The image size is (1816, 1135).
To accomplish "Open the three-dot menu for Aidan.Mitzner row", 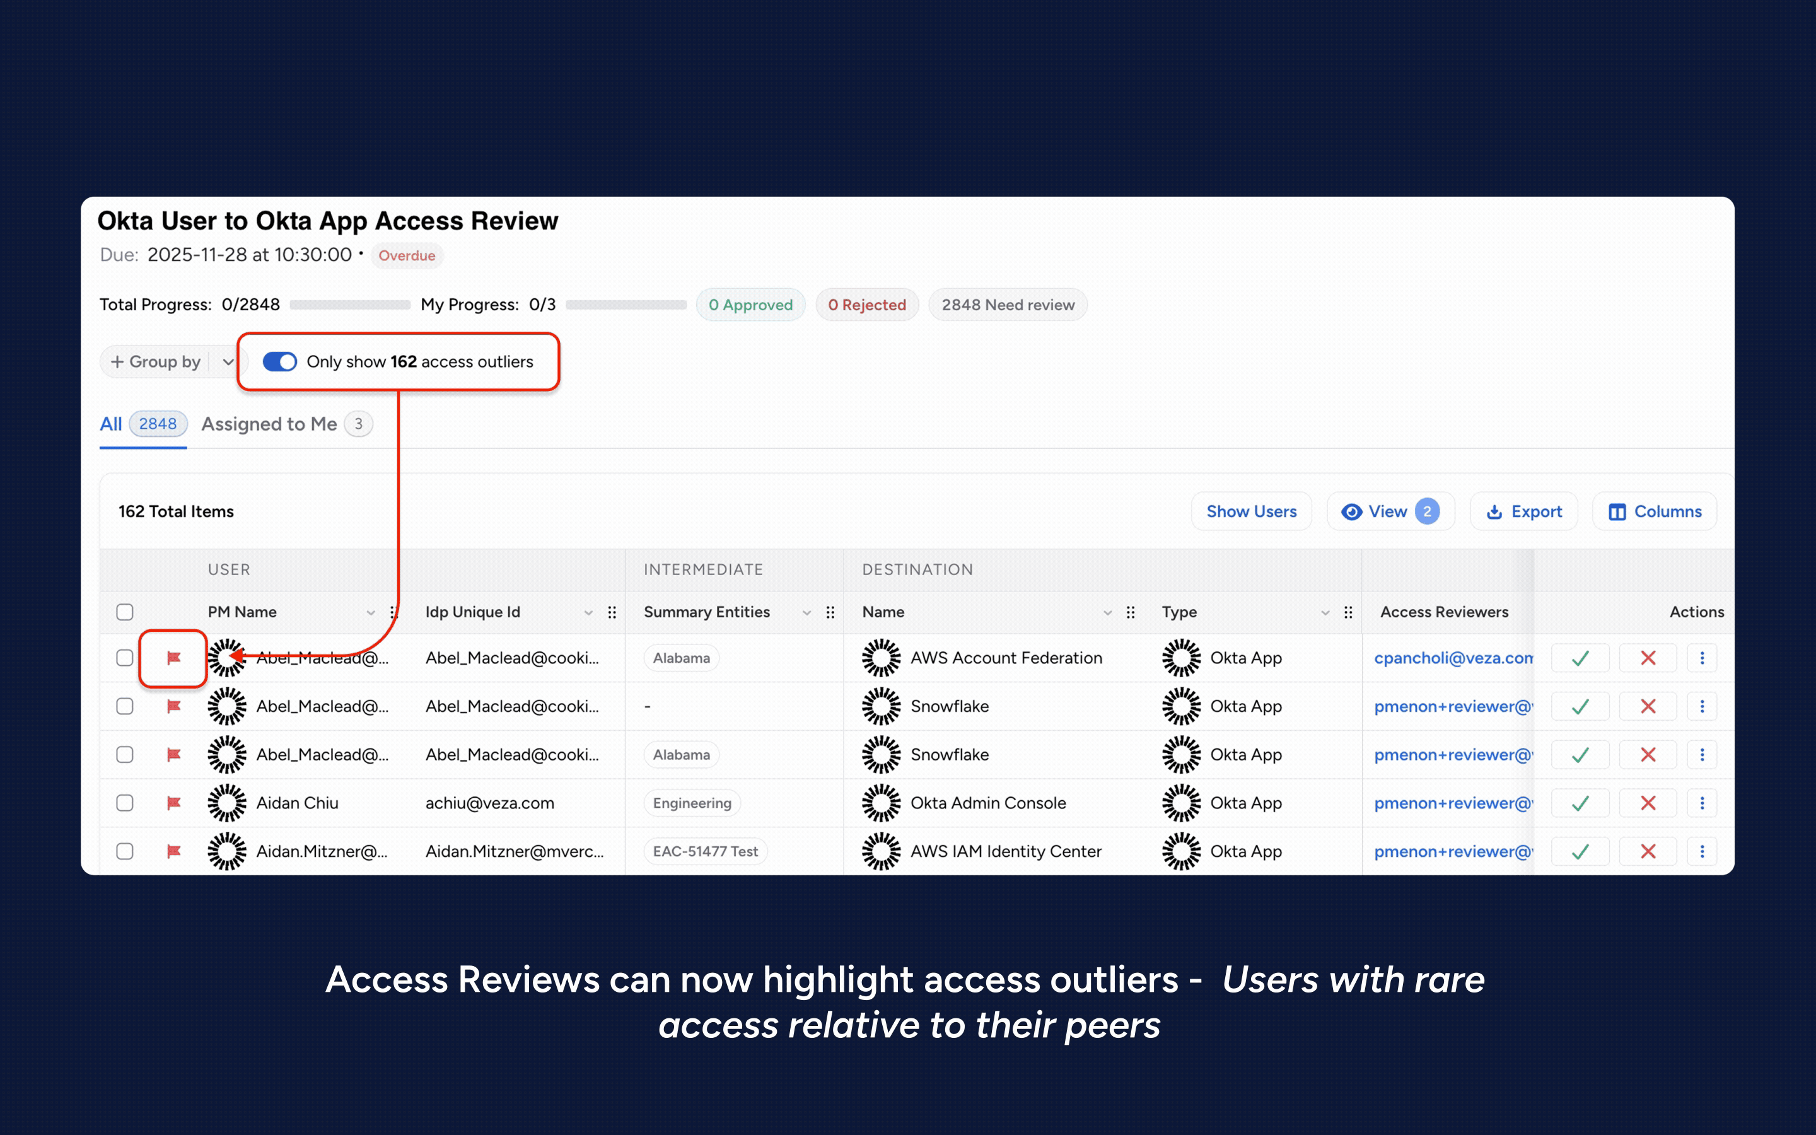I will pos(1702,851).
